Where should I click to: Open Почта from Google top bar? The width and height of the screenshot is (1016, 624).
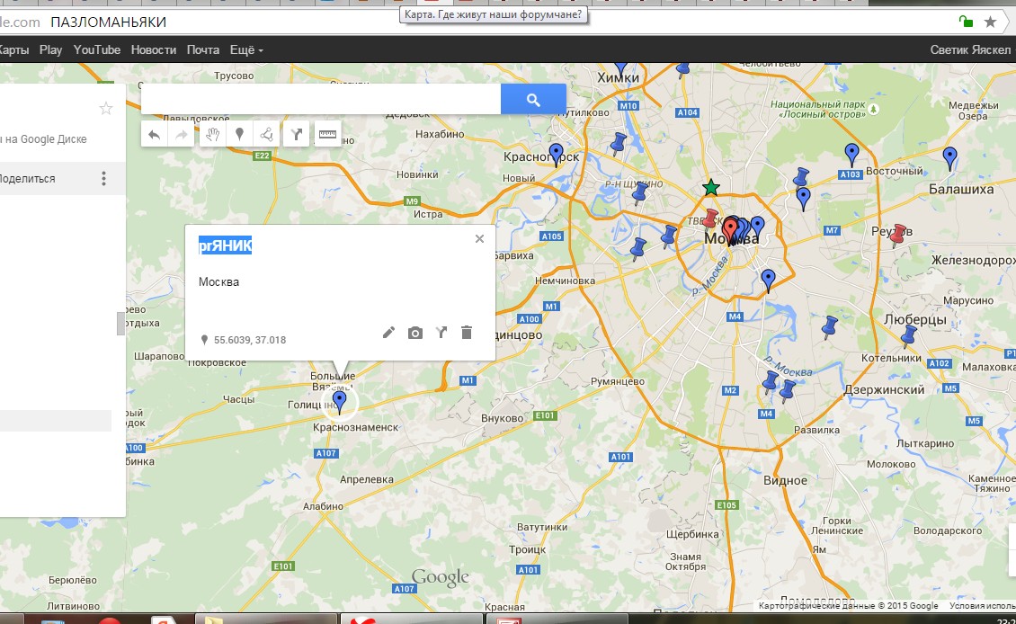[x=203, y=50]
